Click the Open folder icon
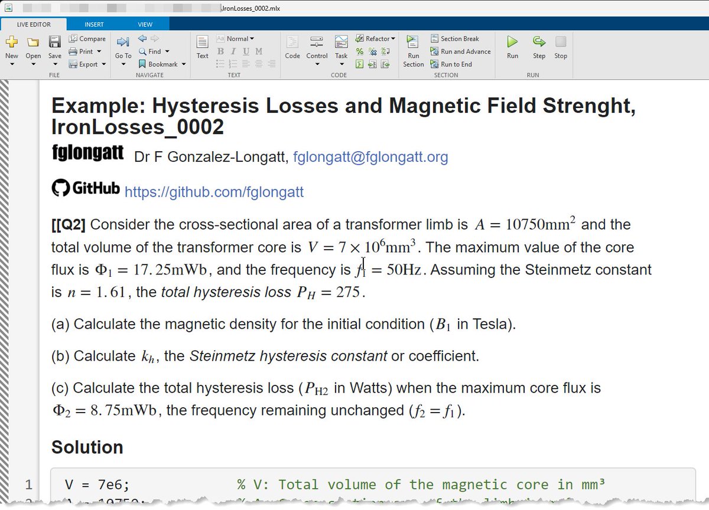The width and height of the screenshot is (709, 510). [x=33, y=42]
